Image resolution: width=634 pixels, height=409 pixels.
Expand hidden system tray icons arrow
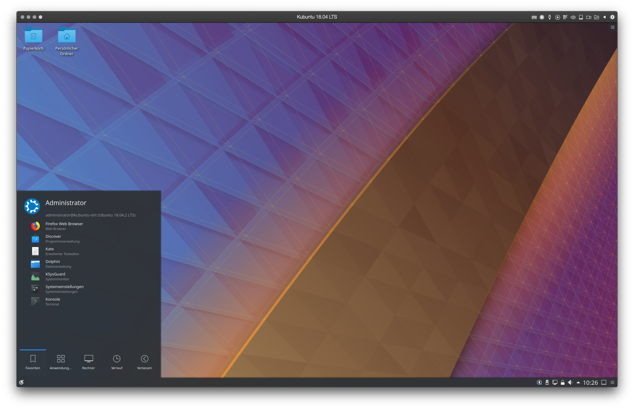[578, 382]
